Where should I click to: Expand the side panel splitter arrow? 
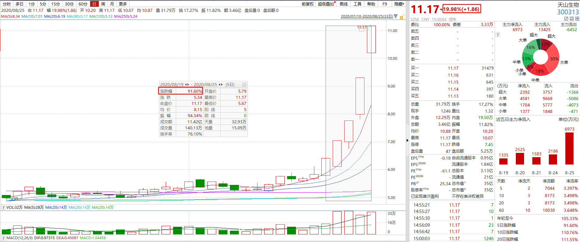tap(407, 140)
